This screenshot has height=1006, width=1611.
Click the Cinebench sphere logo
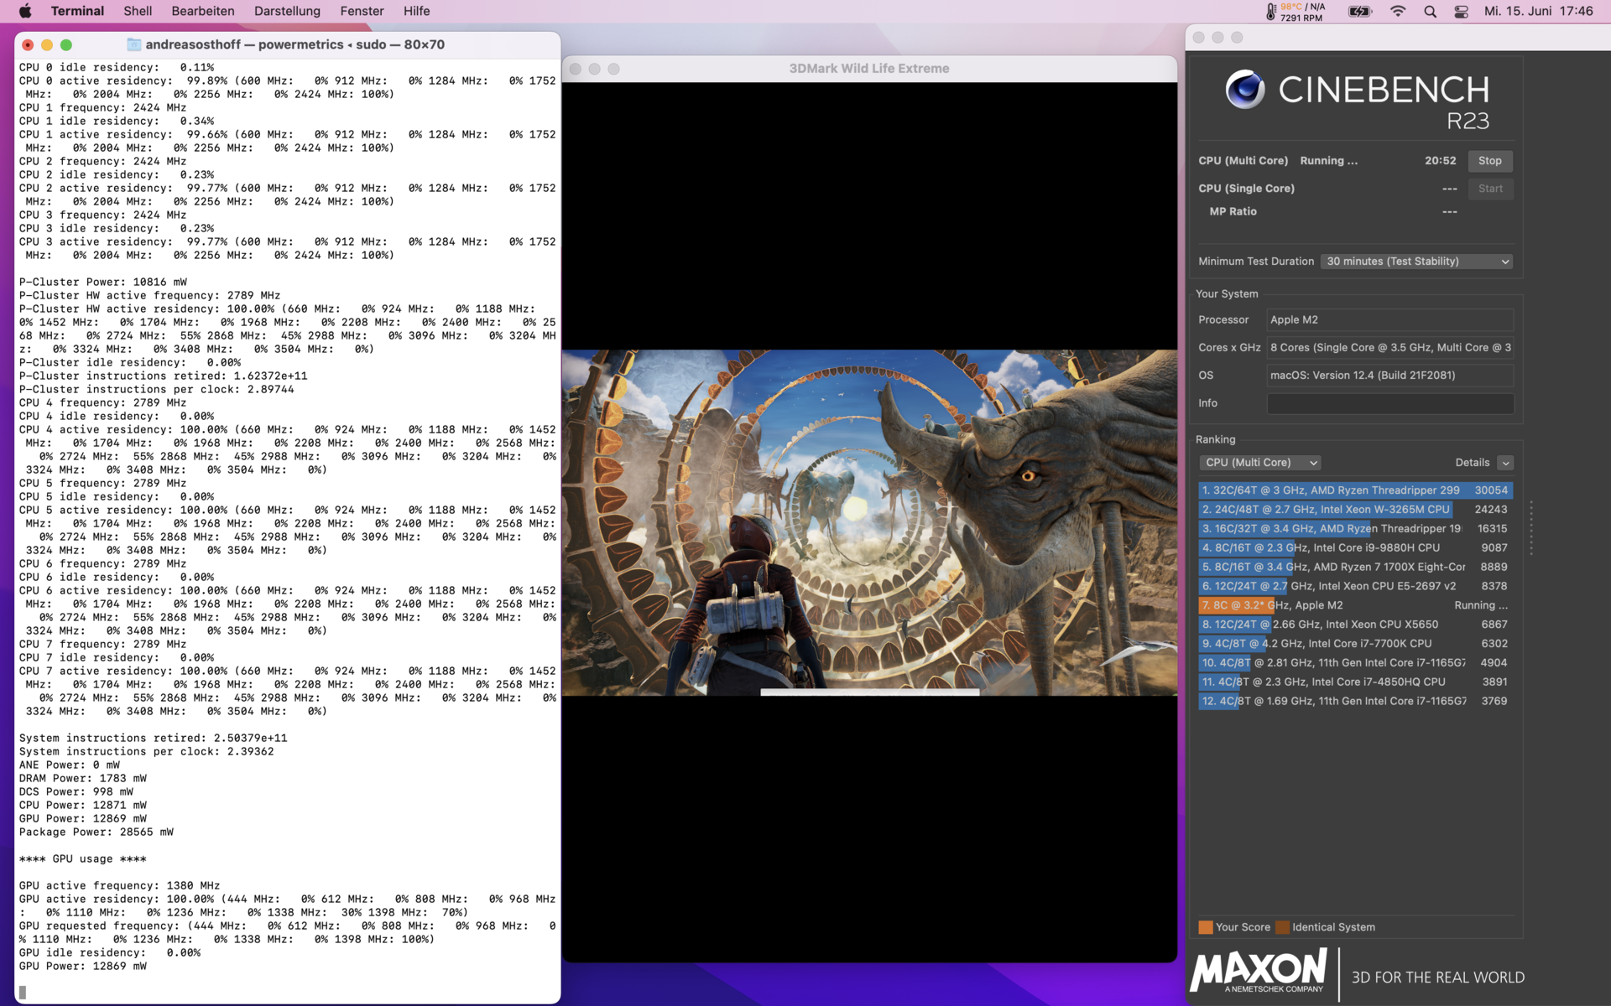coord(1244,90)
